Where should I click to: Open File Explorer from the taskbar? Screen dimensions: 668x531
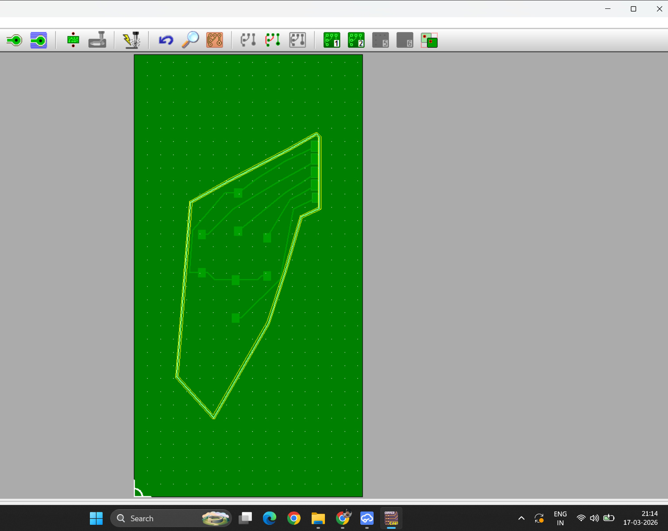point(318,518)
